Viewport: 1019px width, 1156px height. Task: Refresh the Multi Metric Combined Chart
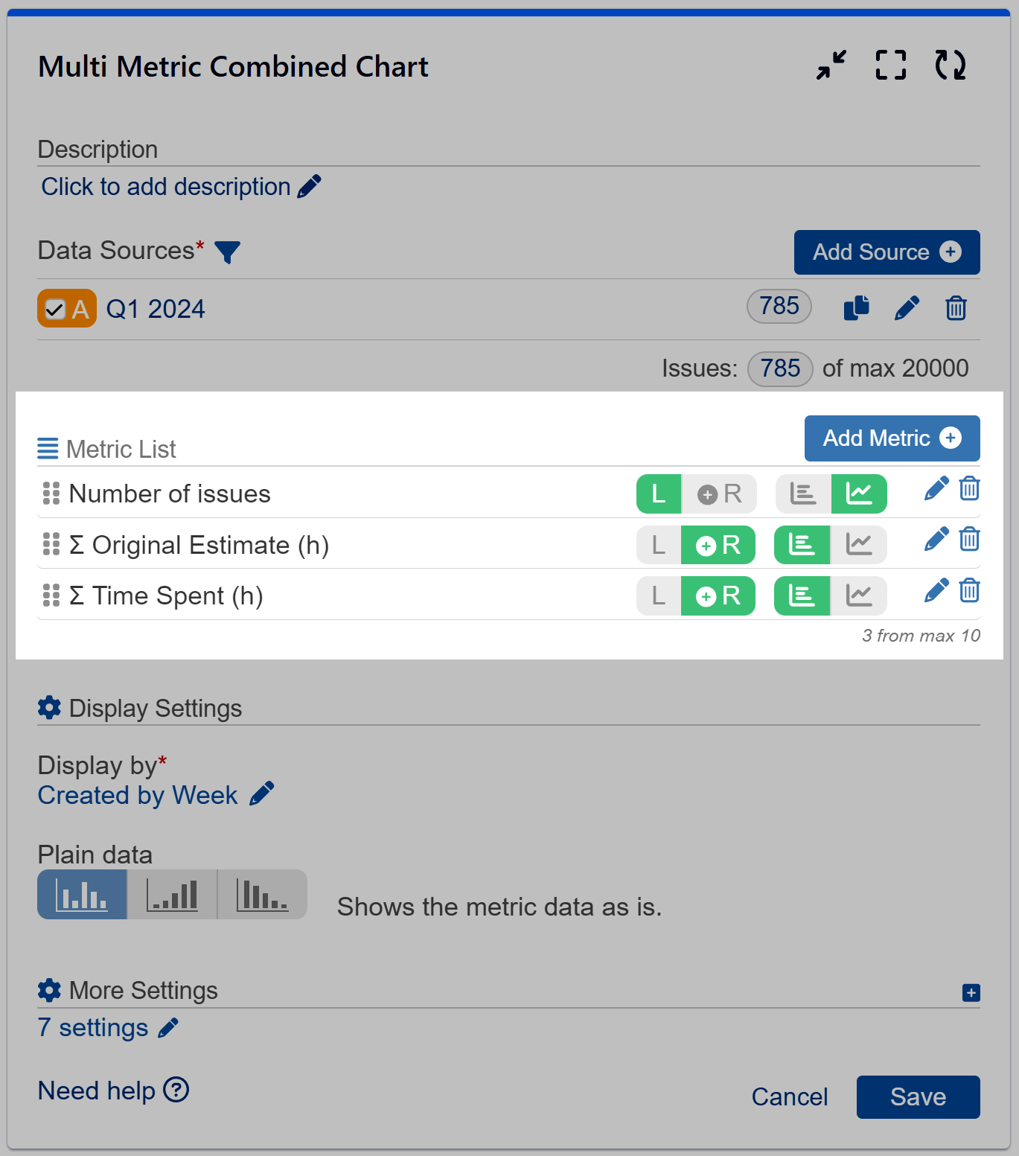tap(951, 66)
